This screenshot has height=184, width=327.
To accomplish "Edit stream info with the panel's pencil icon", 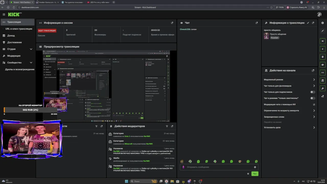I will pyautogui.click(x=308, y=23).
